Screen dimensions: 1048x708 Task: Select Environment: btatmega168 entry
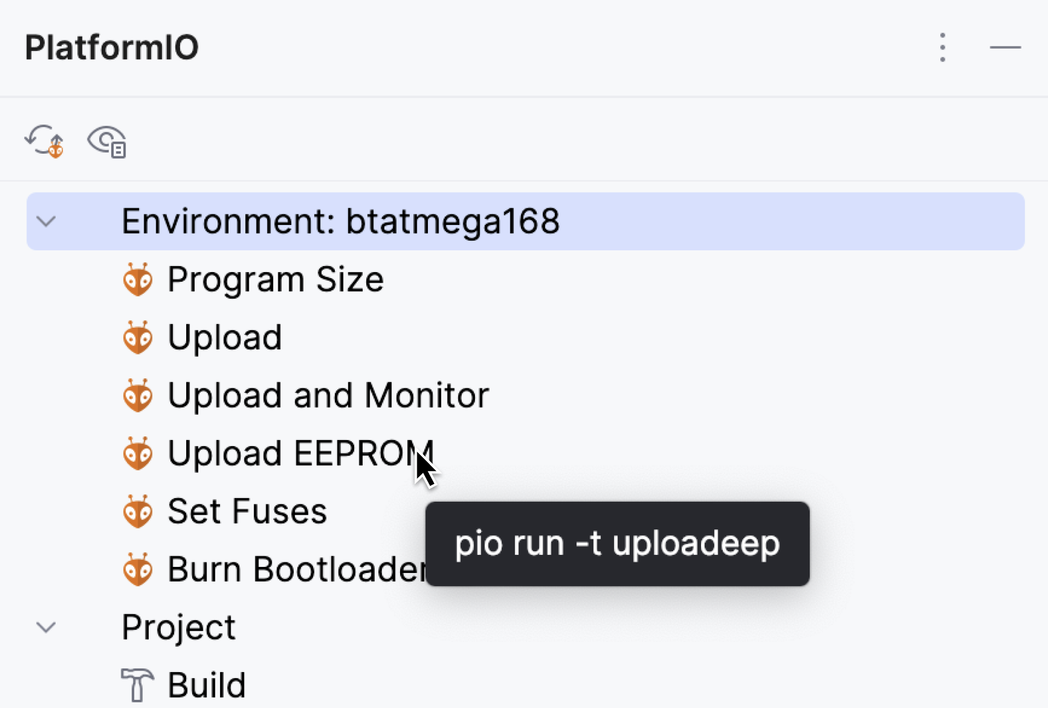(x=341, y=221)
